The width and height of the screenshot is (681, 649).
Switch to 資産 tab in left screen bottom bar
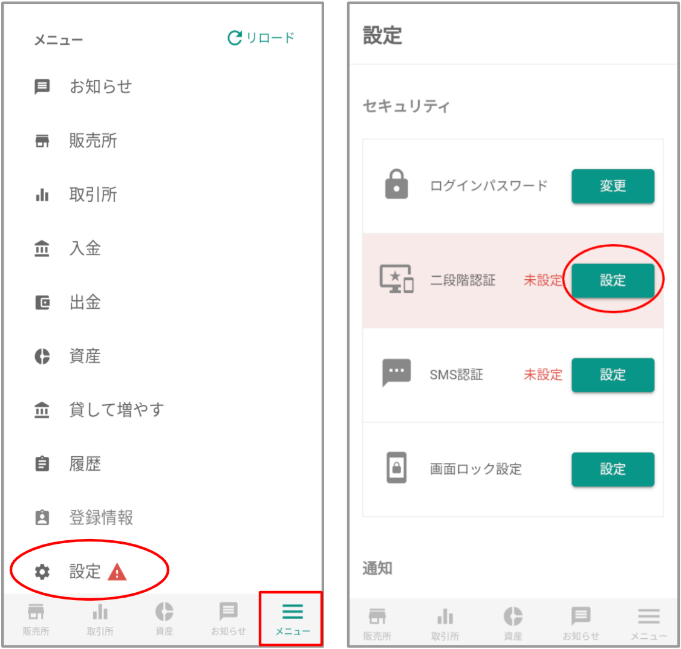click(164, 619)
